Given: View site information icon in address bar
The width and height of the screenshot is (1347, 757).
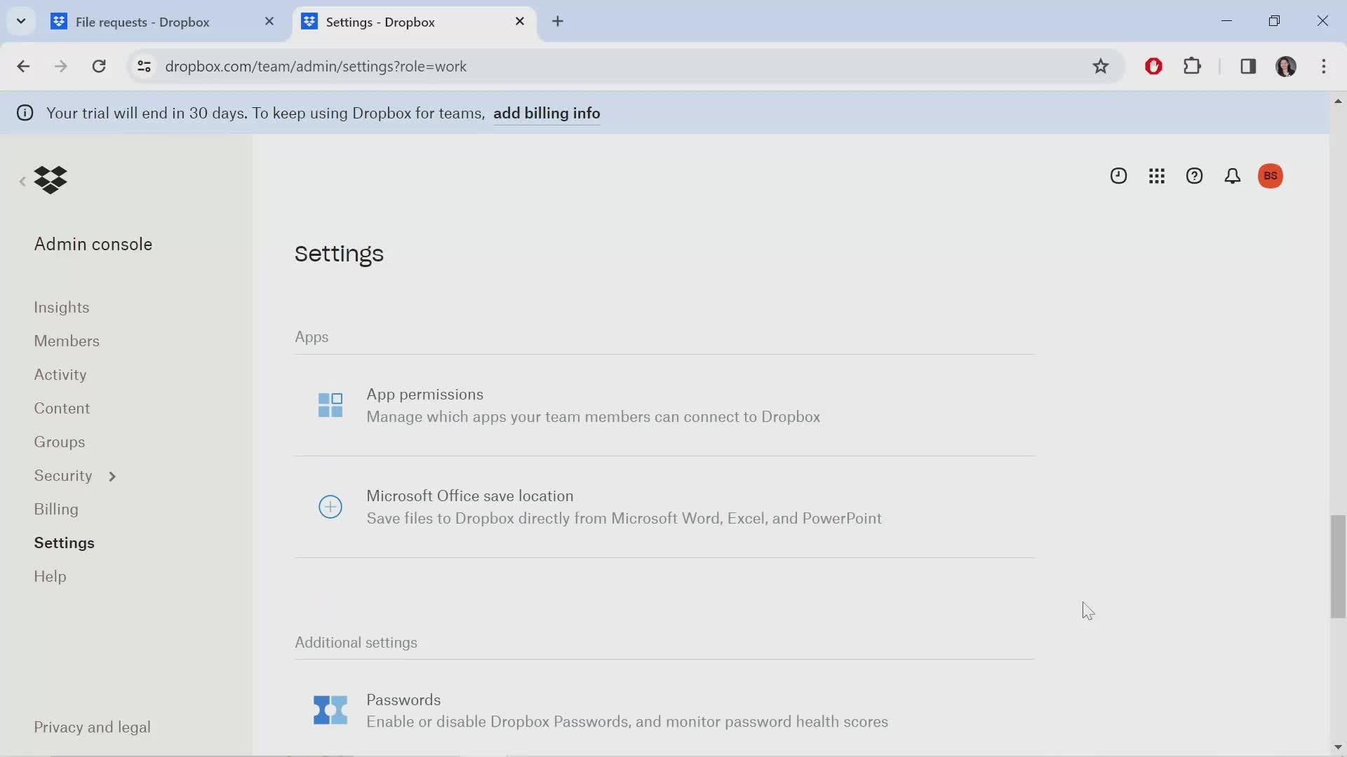Looking at the screenshot, I should pos(144,66).
